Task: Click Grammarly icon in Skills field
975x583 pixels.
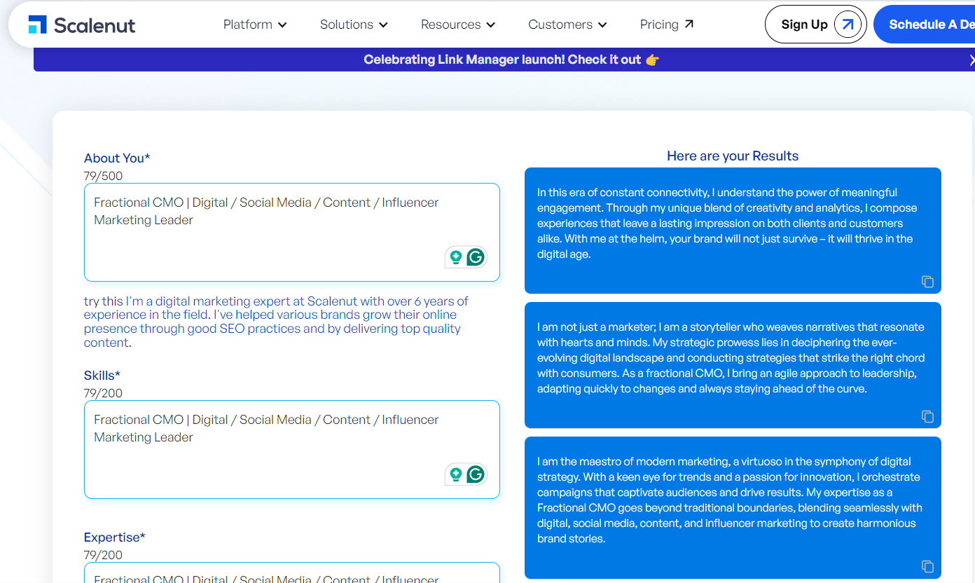Action: 476,474
